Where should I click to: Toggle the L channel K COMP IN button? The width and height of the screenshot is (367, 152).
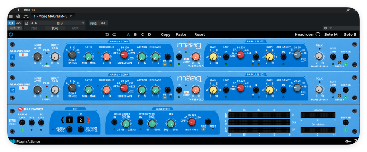coord(179,56)
